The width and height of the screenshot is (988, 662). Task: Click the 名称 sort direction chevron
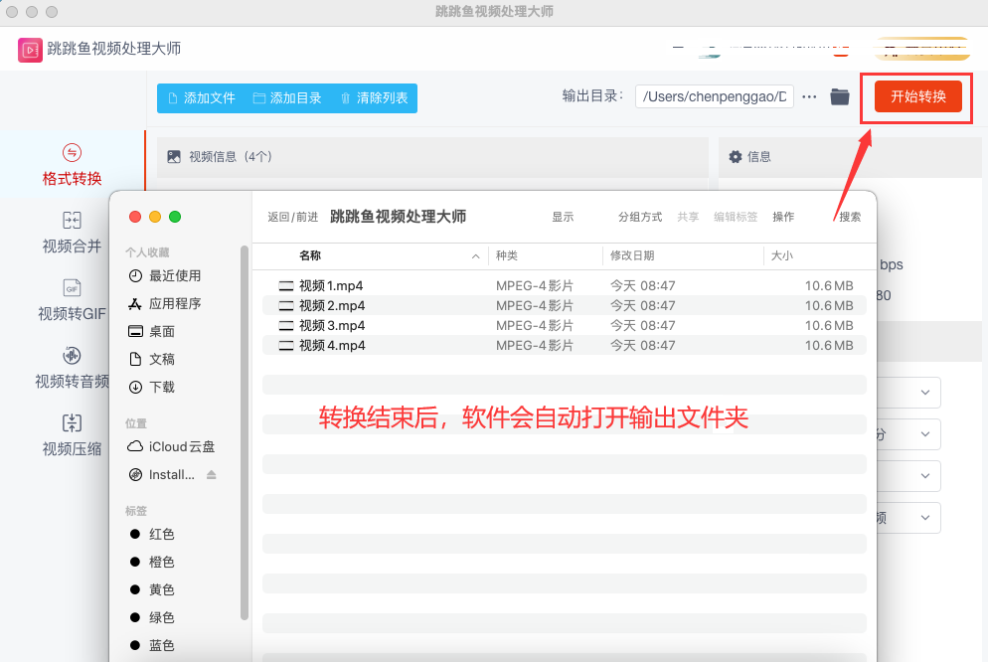(476, 256)
